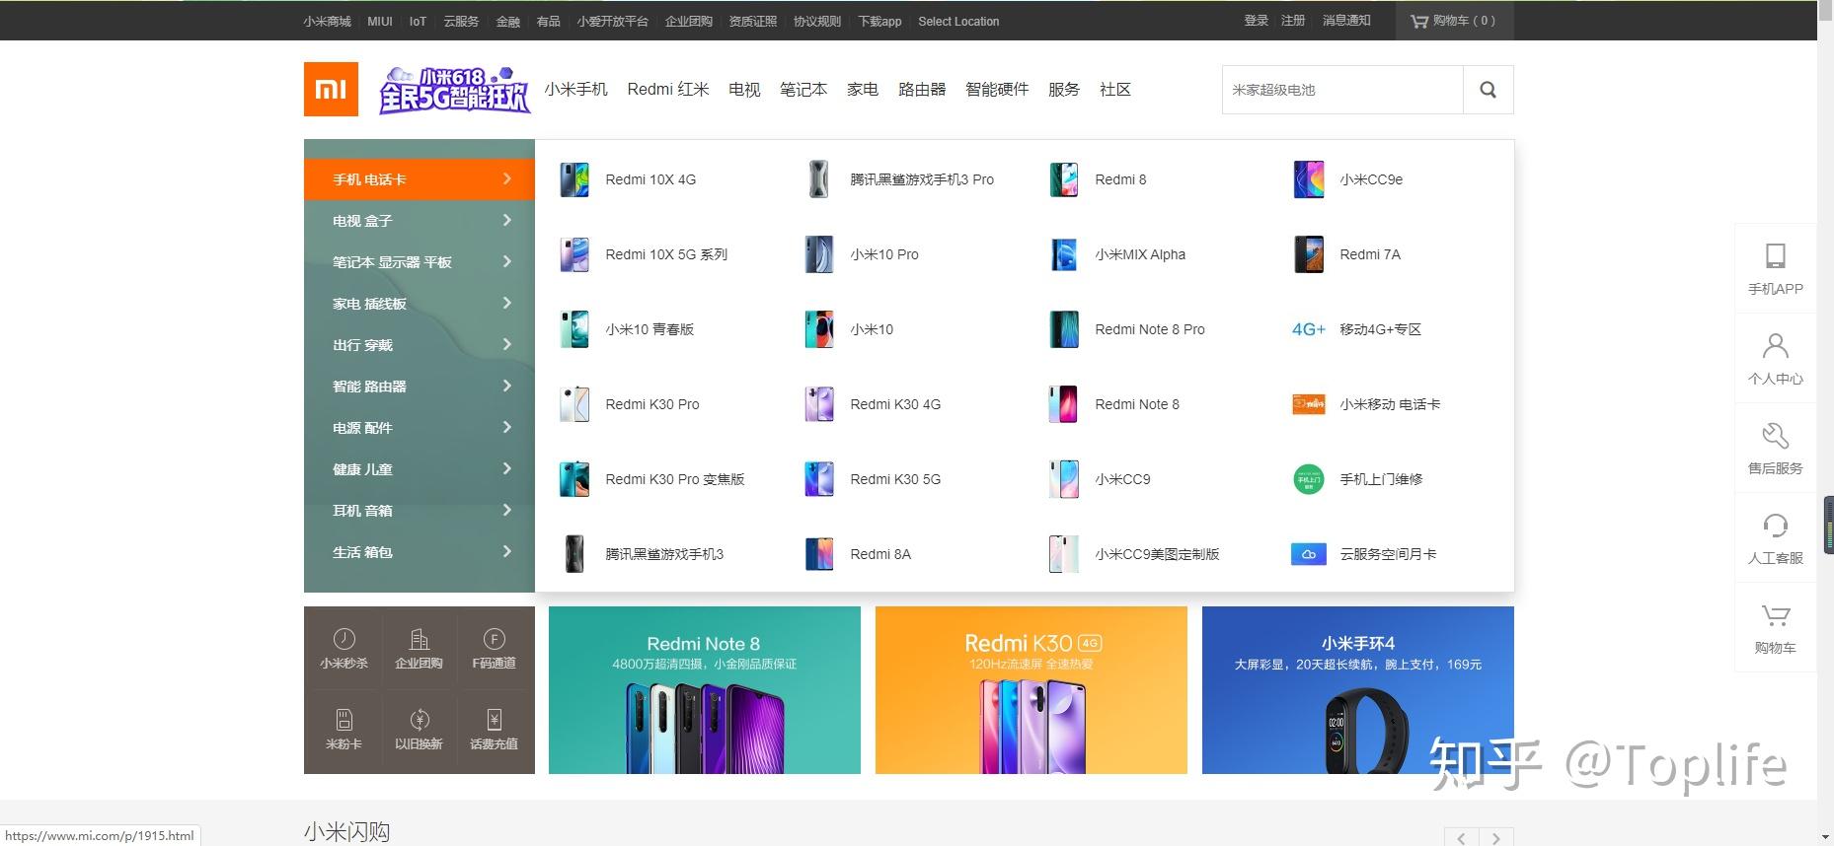Click the MIUI top bar link
Viewport: 1834px width, 846px height.
380,22
